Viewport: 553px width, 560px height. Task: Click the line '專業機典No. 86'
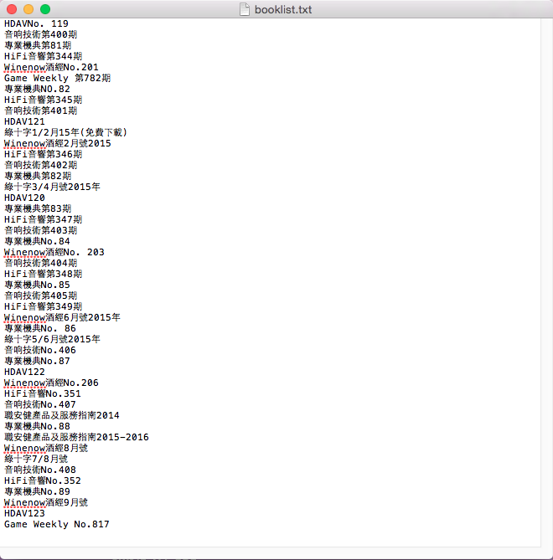coord(40,329)
